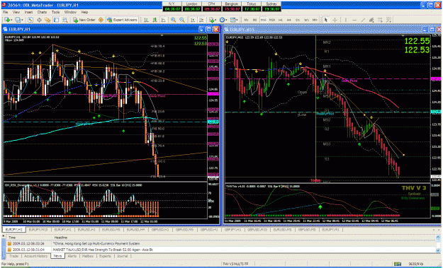Select the Crosshair tool
This screenshot has width=443, height=268.
coord(335,20)
